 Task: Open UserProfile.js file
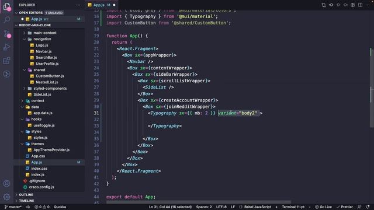point(47,64)
